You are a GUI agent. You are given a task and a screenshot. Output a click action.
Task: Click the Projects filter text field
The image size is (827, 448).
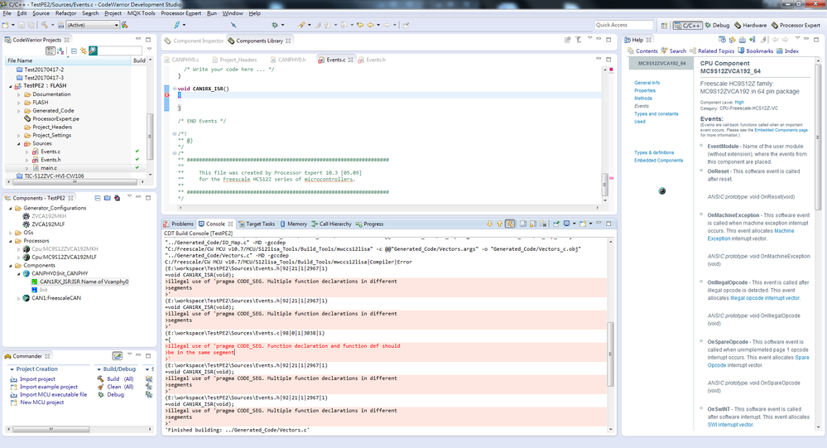tap(120, 51)
